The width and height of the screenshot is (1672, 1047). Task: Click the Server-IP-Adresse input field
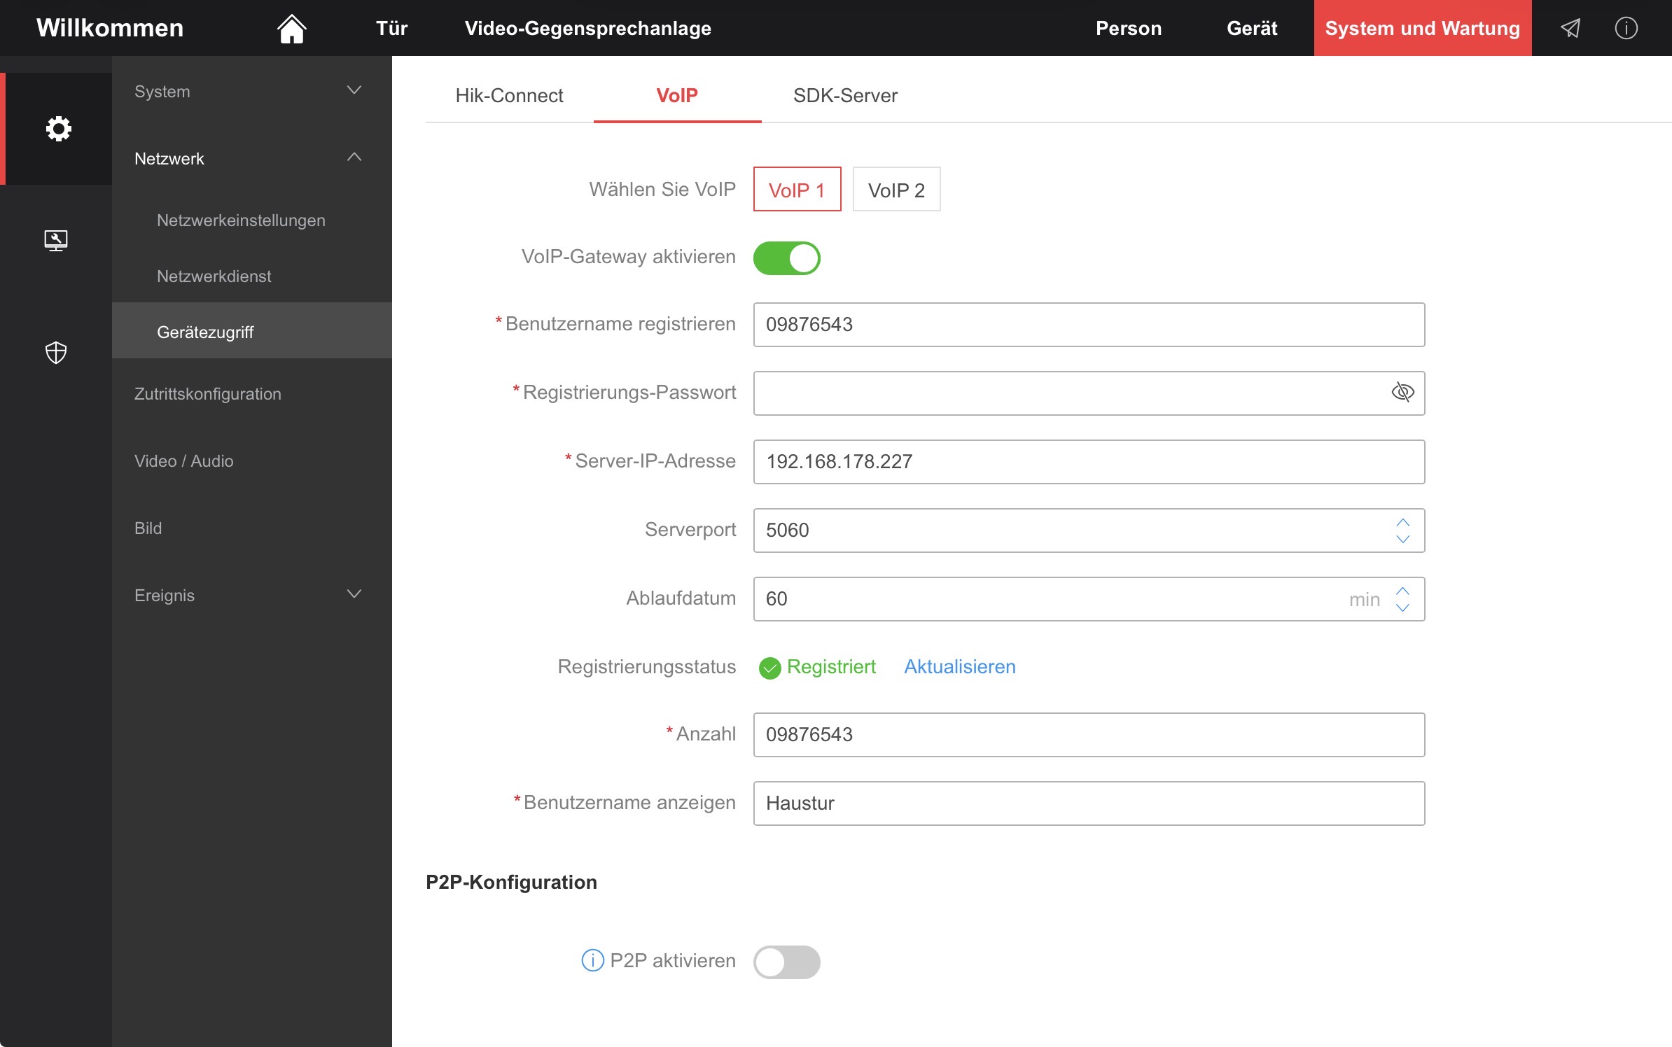(1088, 462)
